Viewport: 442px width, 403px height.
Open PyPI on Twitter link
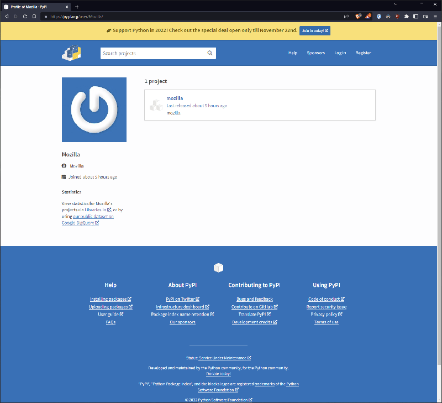(182, 299)
